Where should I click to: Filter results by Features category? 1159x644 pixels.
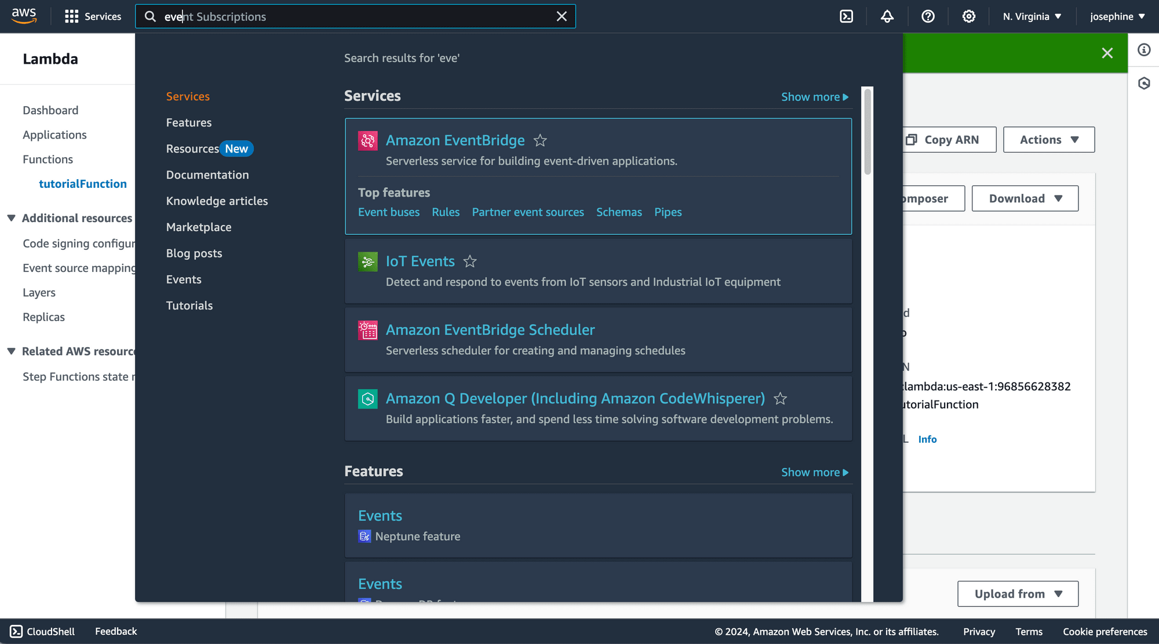click(189, 122)
